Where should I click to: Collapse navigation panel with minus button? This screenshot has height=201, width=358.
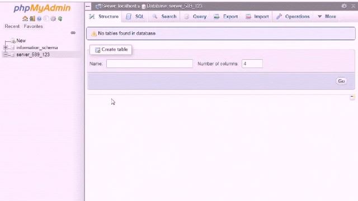coord(88,6)
